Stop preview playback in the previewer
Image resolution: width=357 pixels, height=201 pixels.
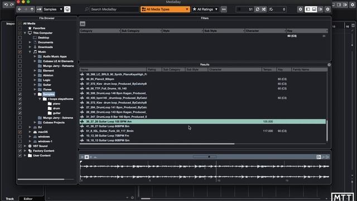[x=87, y=157]
